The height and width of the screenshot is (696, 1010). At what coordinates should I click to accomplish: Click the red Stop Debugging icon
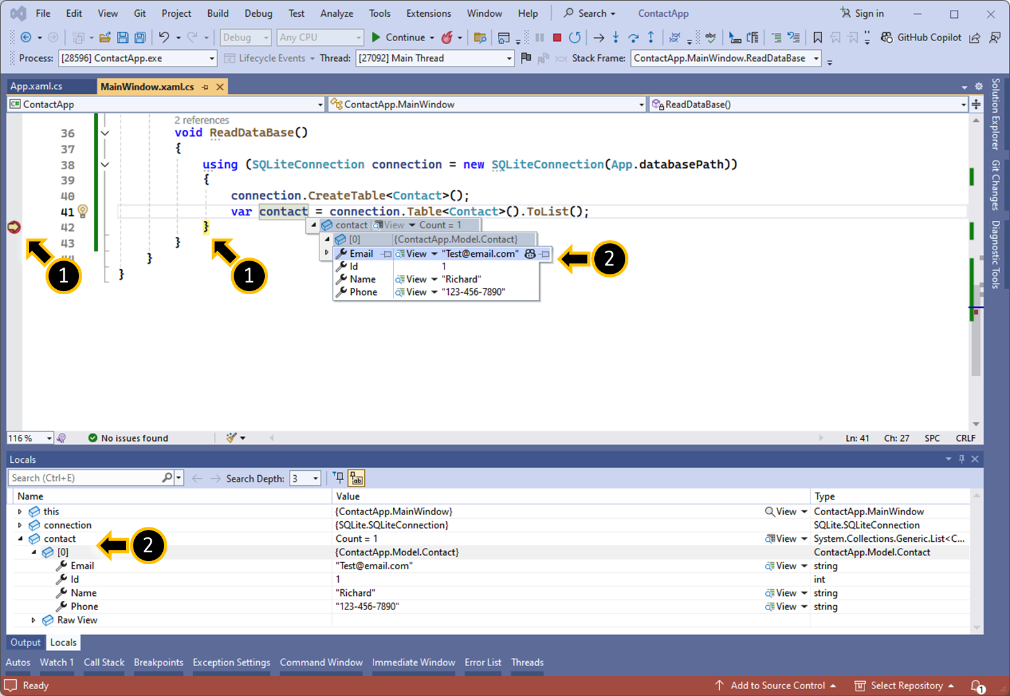557,37
